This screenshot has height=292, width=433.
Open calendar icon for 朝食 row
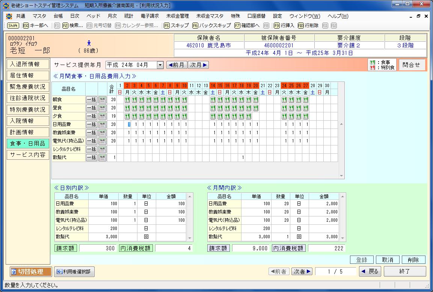[x=102, y=100]
